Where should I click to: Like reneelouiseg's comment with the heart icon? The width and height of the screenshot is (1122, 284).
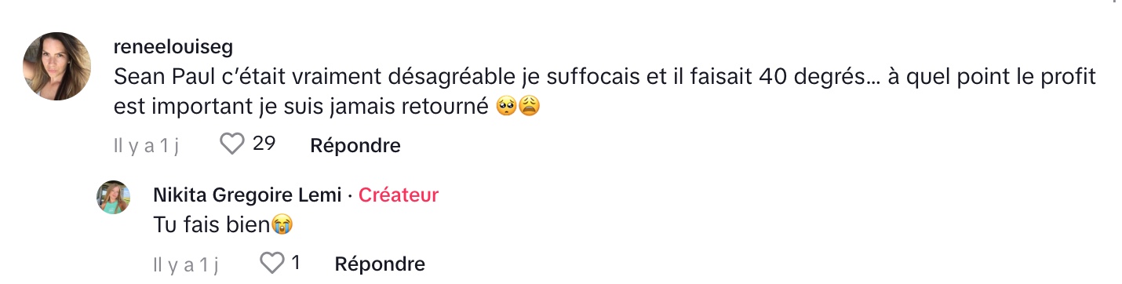point(232,144)
